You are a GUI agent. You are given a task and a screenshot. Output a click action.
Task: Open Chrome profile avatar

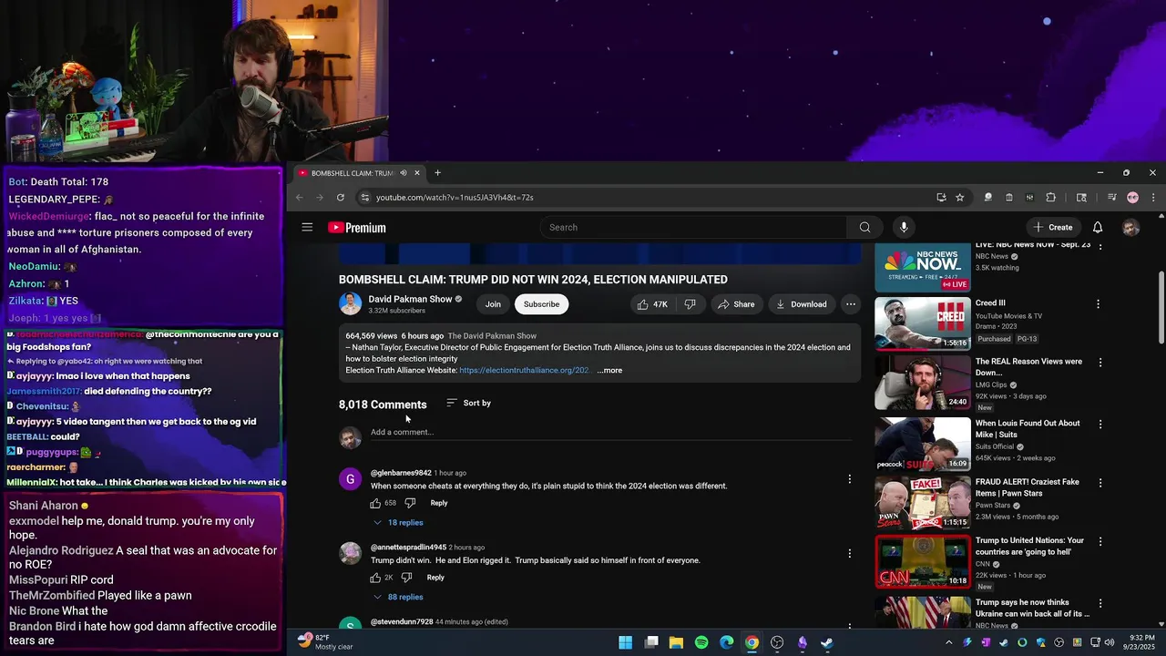(1132, 197)
